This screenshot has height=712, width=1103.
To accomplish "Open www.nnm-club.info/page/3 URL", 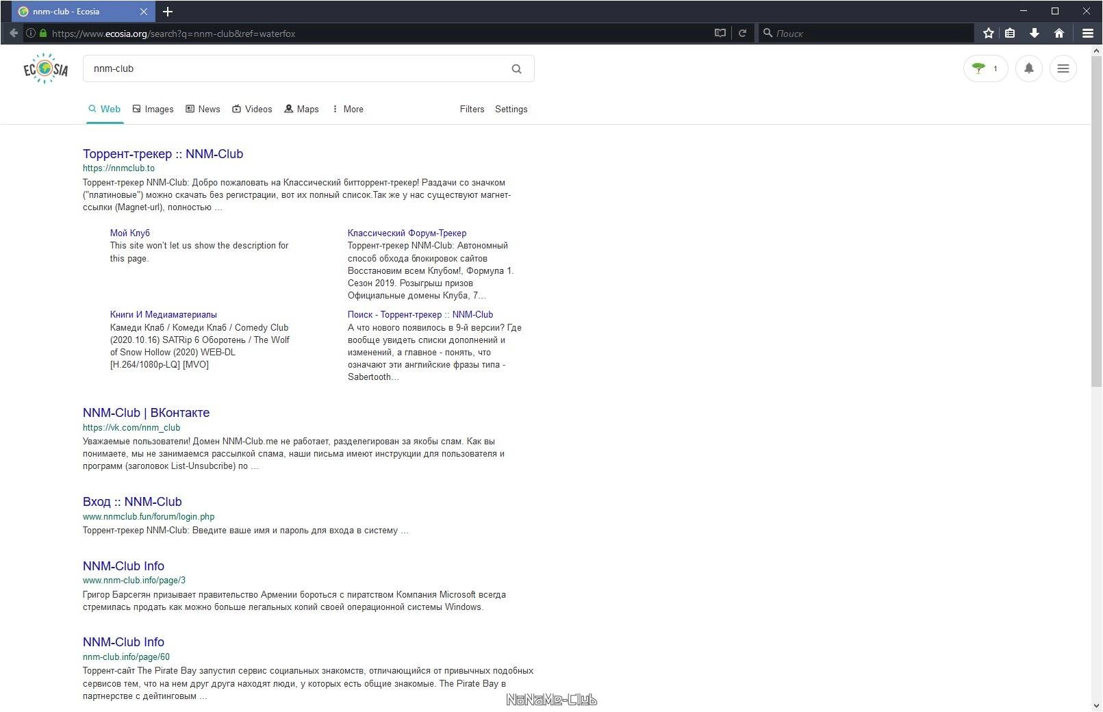I will [134, 580].
